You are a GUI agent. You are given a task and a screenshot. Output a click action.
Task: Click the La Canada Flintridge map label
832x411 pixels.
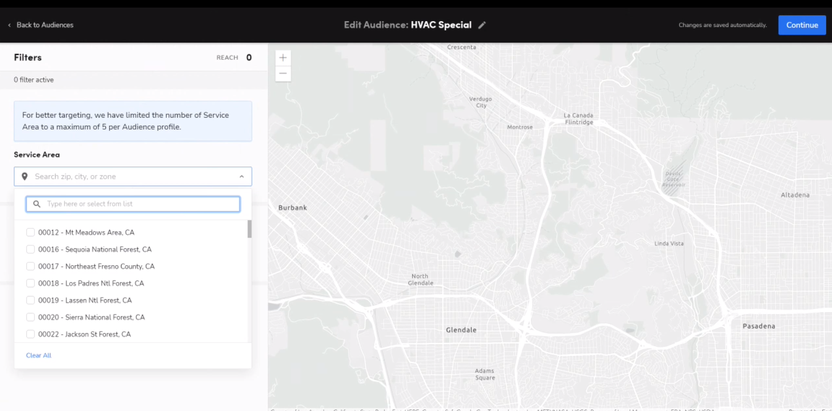[579, 119]
